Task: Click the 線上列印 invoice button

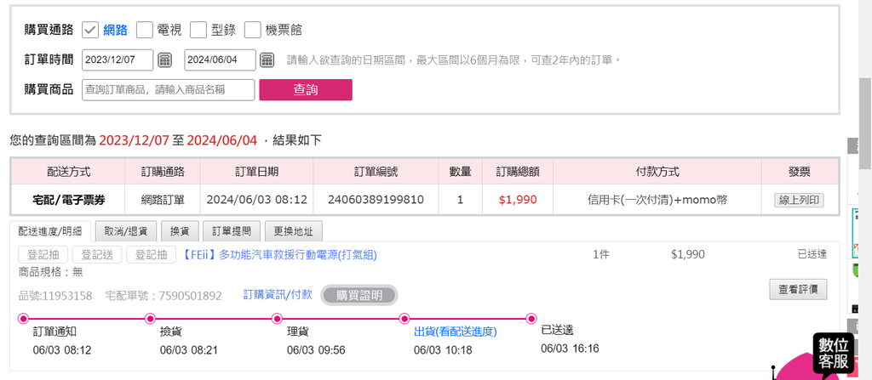Action: [800, 200]
